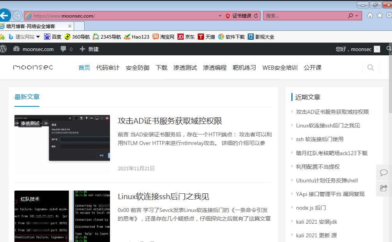Open the WEB安全培训 navigation item
392x242 pixels.
point(280,68)
